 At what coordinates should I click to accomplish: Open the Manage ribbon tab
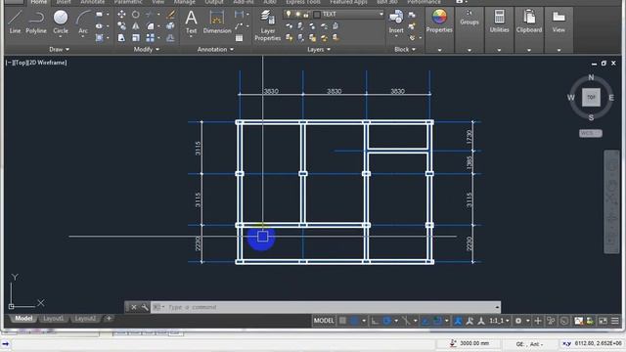tap(185, 2)
